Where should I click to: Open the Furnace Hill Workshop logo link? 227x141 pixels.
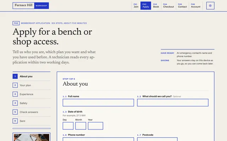click(x=31, y=6)
